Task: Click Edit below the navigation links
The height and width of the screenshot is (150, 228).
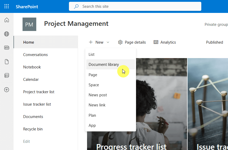Action: [26, 141]
